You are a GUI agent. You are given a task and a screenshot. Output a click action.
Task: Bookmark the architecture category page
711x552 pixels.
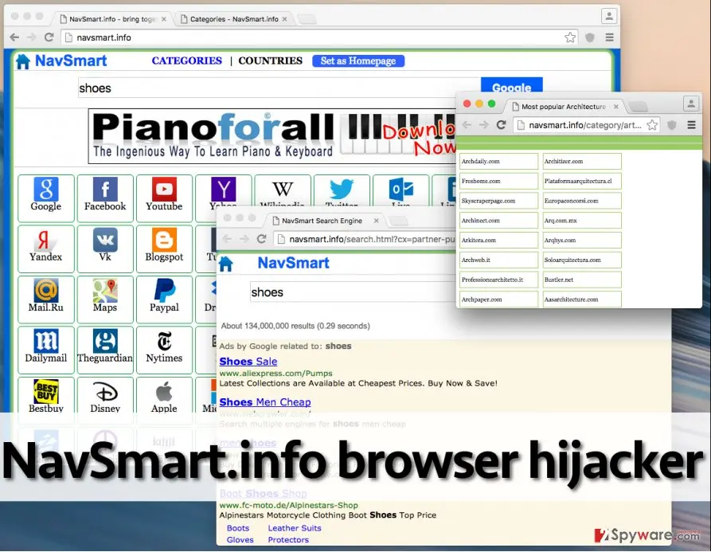pos(652,125)
